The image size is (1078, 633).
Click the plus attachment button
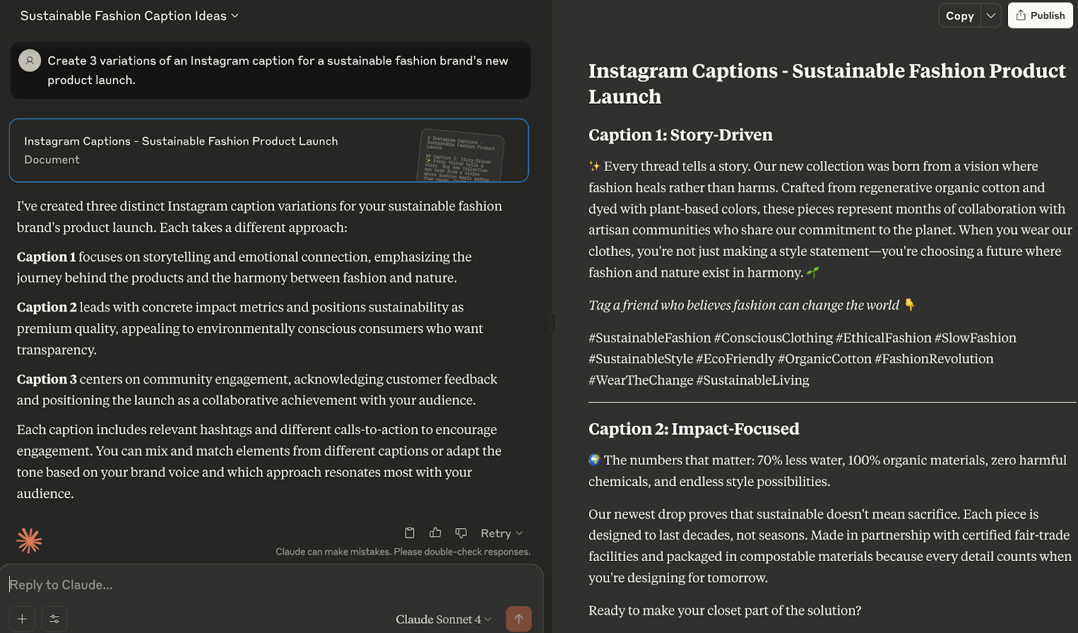click(x=22, y=619)
